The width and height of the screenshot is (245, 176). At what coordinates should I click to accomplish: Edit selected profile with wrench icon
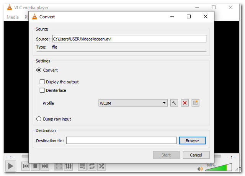174,103
